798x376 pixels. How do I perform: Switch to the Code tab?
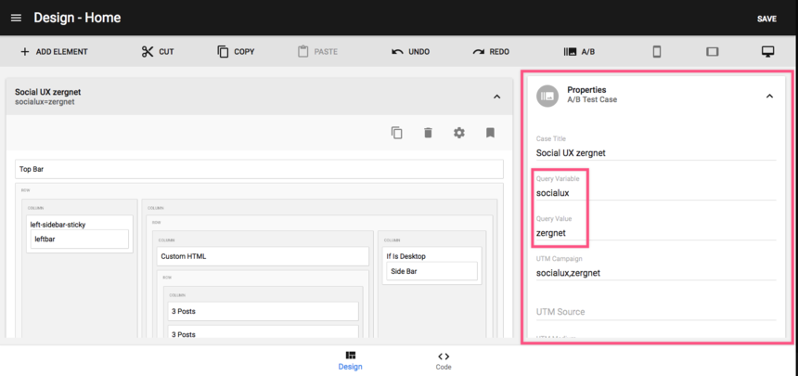pyautogui.click(x=444, y=360)
